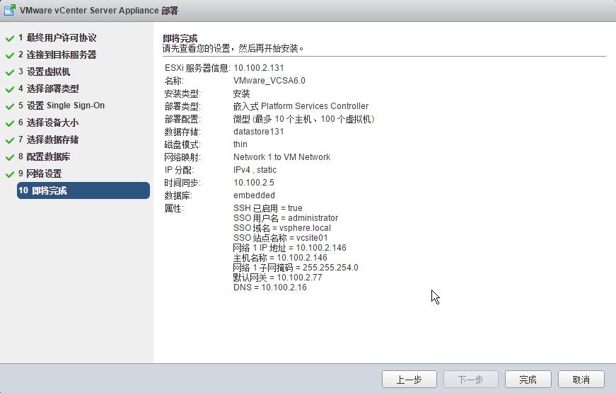The height and width of the screenshot is (393, 616).
Task: Jump to step 5 设置 Single Sign-On
Action: coord(62,106)
